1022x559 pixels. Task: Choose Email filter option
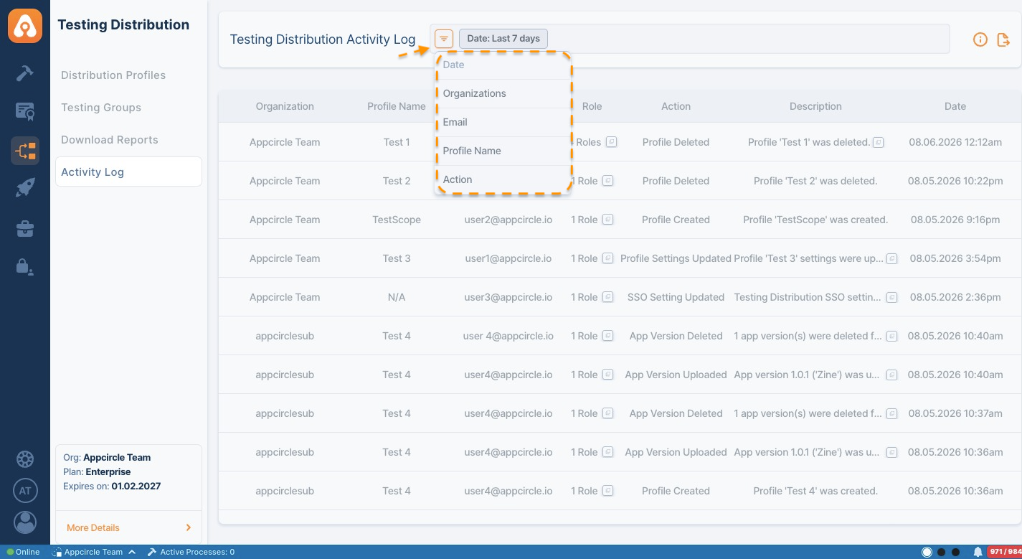tap(502, 122)
